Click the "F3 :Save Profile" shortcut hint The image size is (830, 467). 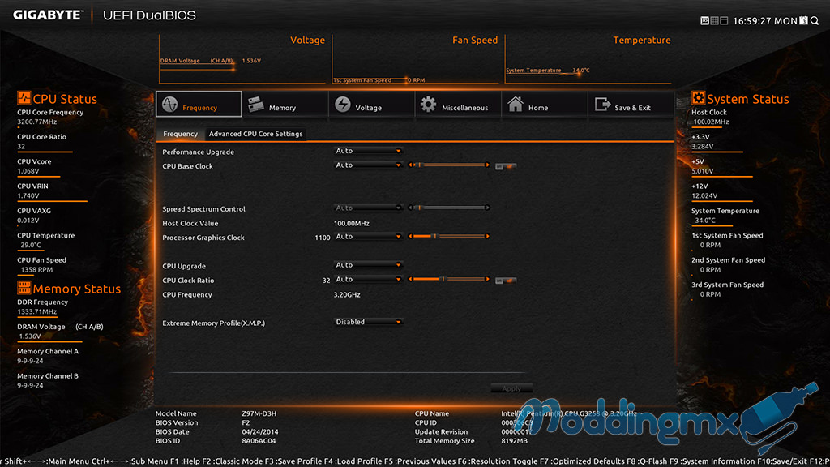293,461
